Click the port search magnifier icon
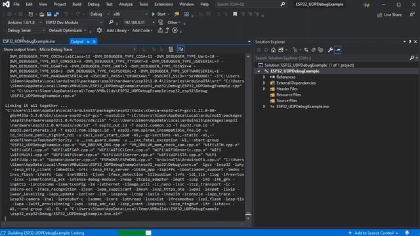The height and width of the screenshot is (236, 420). coord(111,22)
